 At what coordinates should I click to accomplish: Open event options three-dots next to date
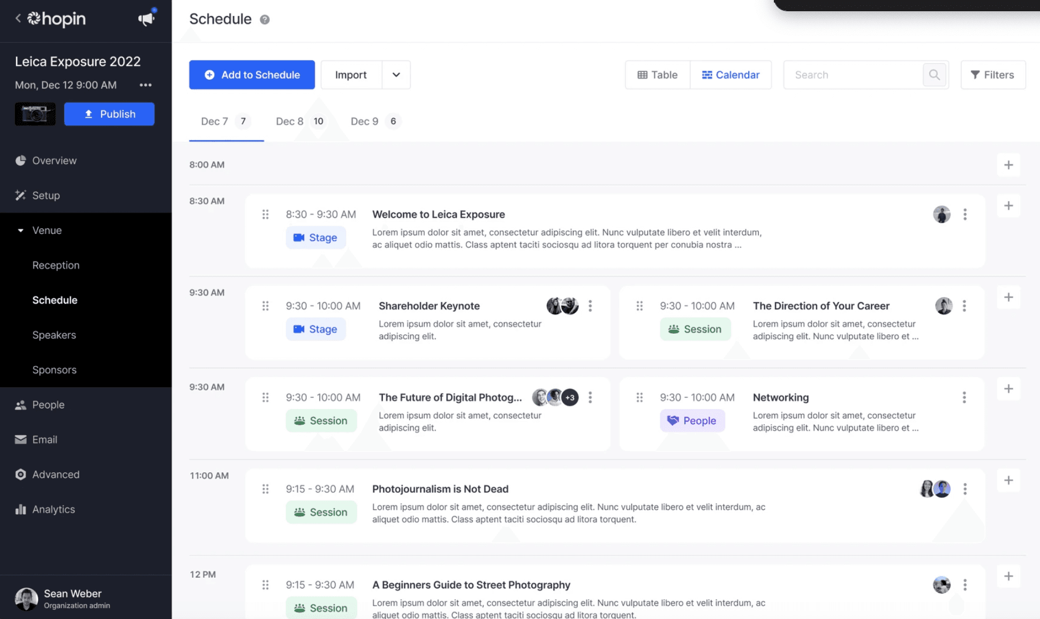145,85
